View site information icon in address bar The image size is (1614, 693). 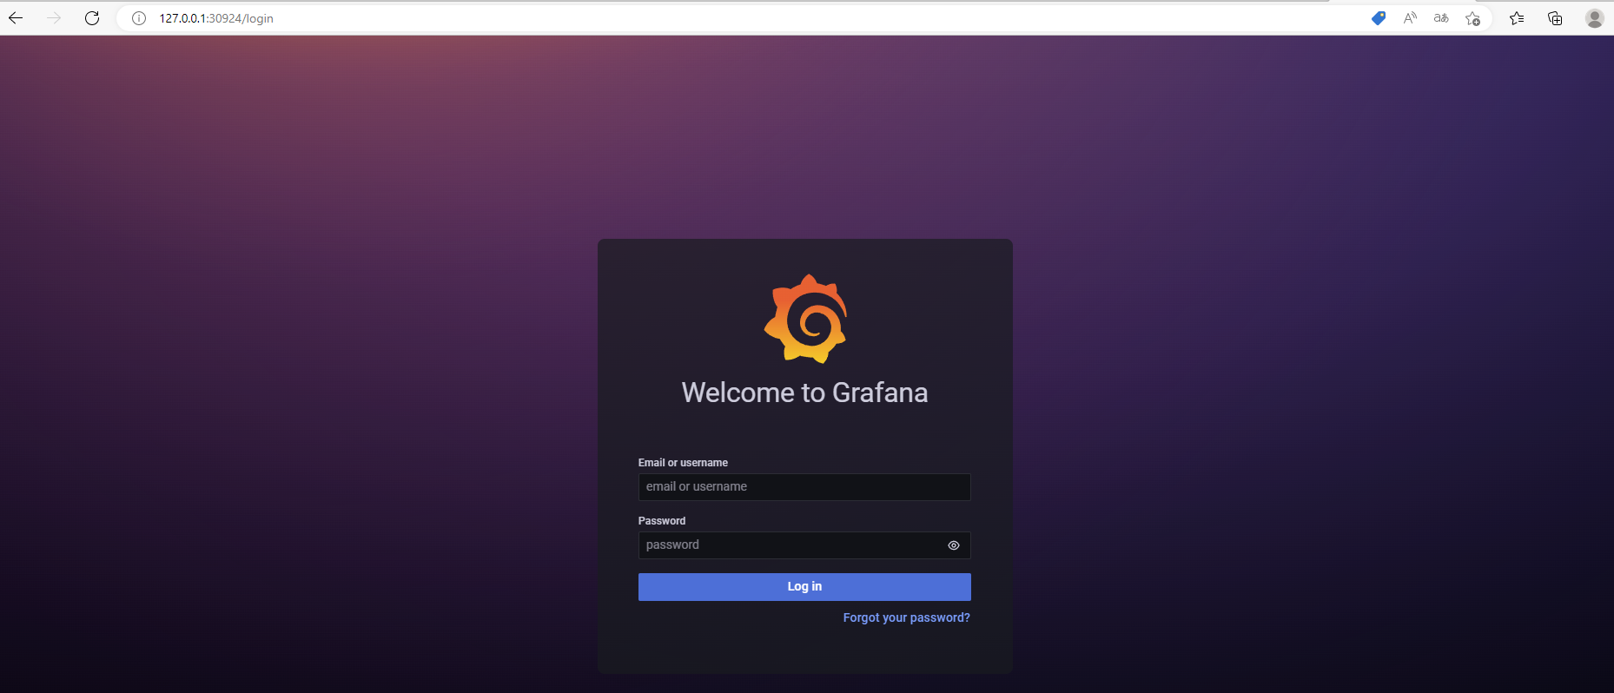[139, 18]
